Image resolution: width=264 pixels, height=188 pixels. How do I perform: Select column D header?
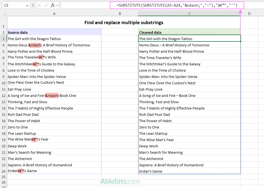[249, 14]
